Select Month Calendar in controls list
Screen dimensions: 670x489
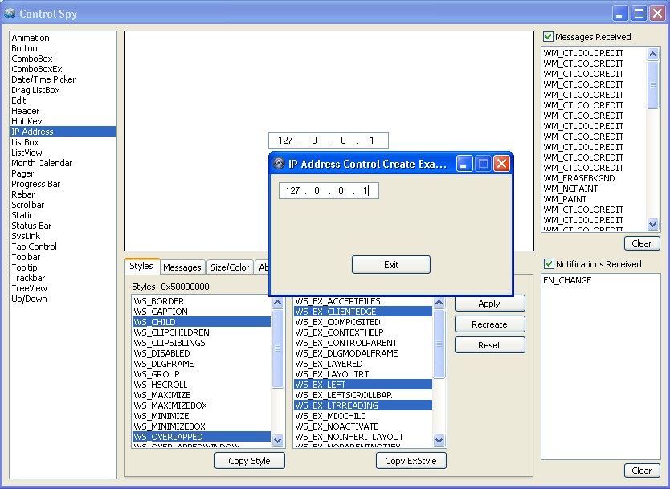(x=42, y=163)
